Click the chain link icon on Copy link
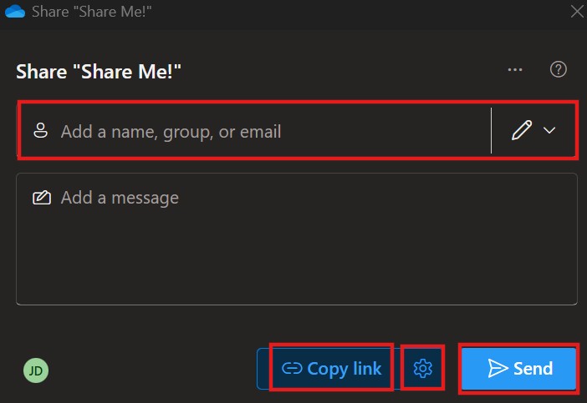 [x=292, y=369]
